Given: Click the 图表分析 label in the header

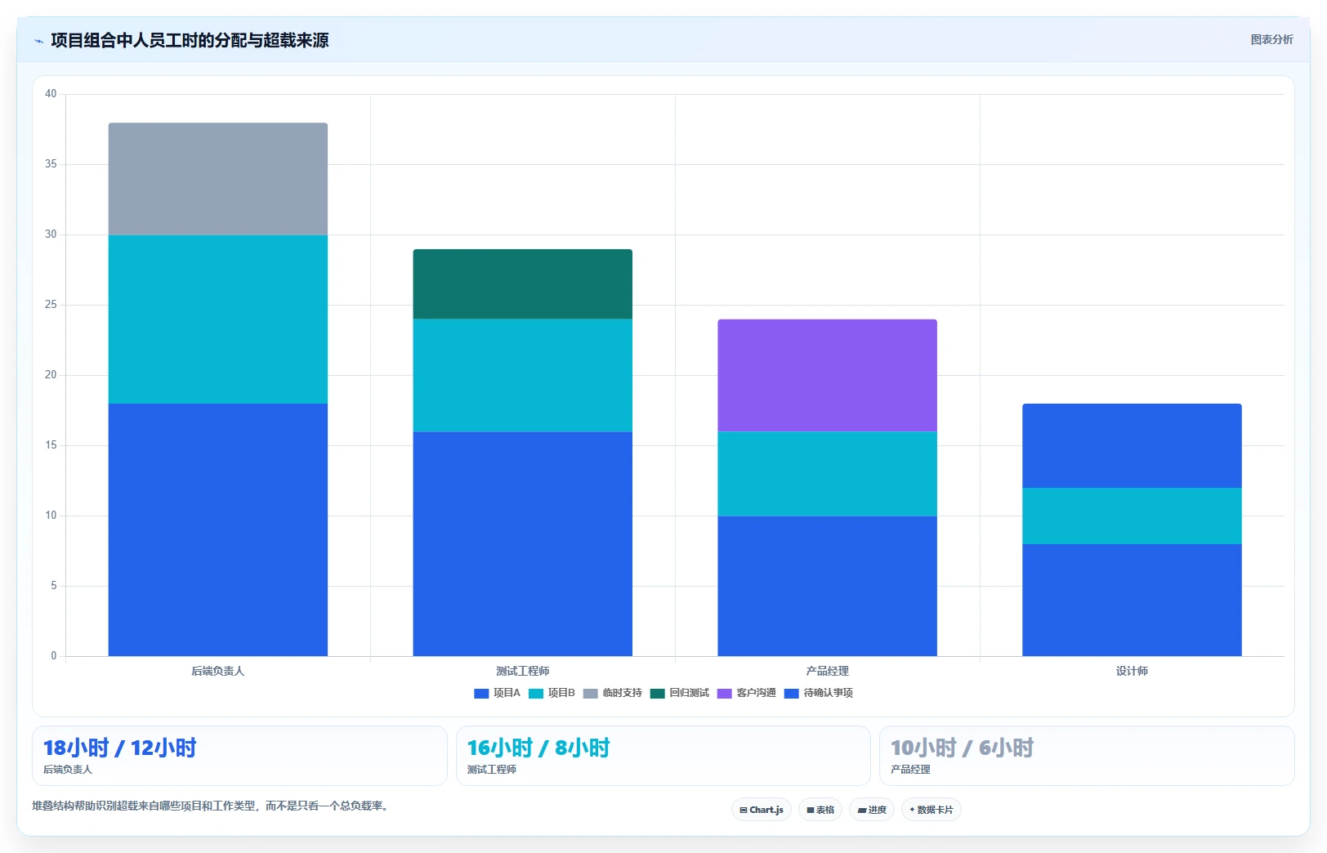Looking at the screenshot, I should [x=1271, y=39].
